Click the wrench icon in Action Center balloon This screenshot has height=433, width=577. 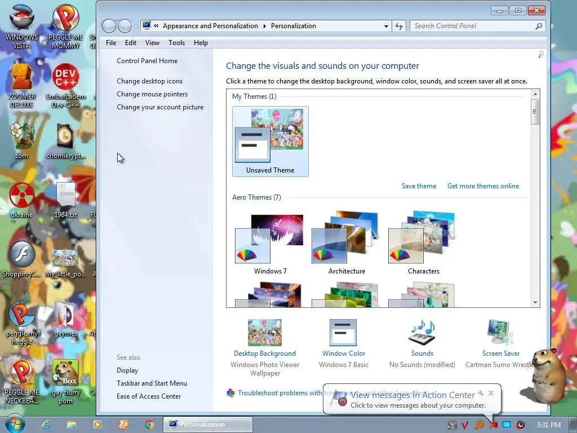(x=480, y=393)
